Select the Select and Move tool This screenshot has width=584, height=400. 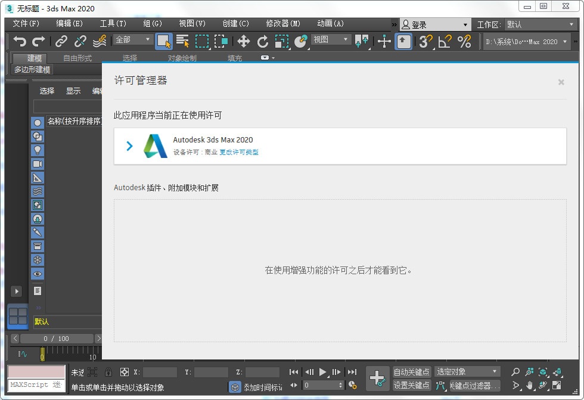[243, 42]
